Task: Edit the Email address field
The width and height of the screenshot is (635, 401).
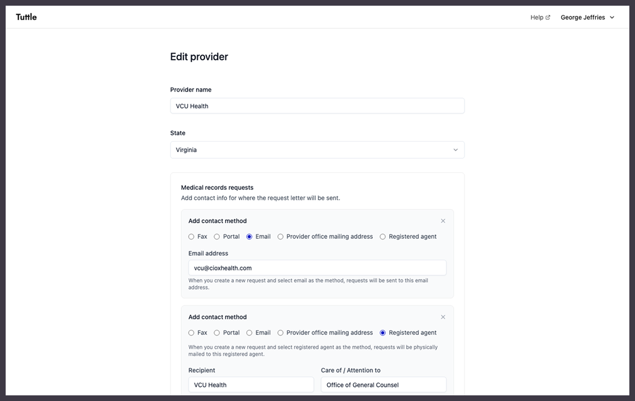Action: 317,268
